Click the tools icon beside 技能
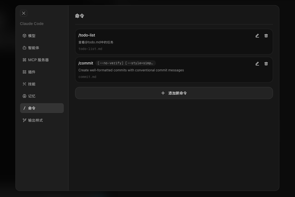The height and width of the screenshot is (197, 295). (x=24, y=84)
